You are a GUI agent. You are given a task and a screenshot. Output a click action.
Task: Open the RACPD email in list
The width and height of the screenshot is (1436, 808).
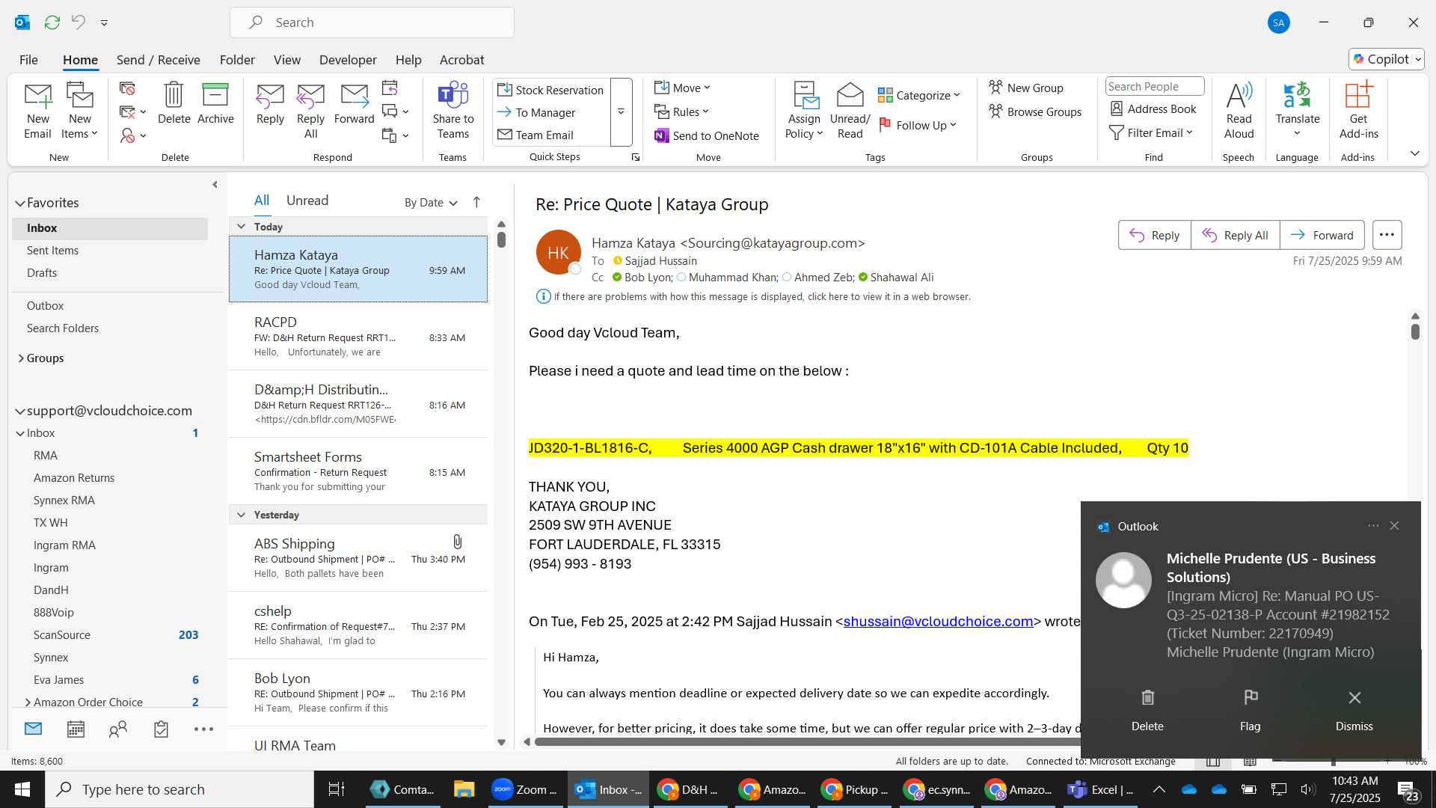358,337
